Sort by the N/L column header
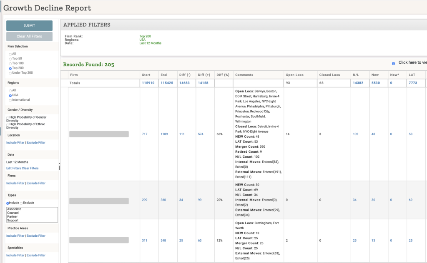Screen dimensions: 427x263 tap(356, 75)
